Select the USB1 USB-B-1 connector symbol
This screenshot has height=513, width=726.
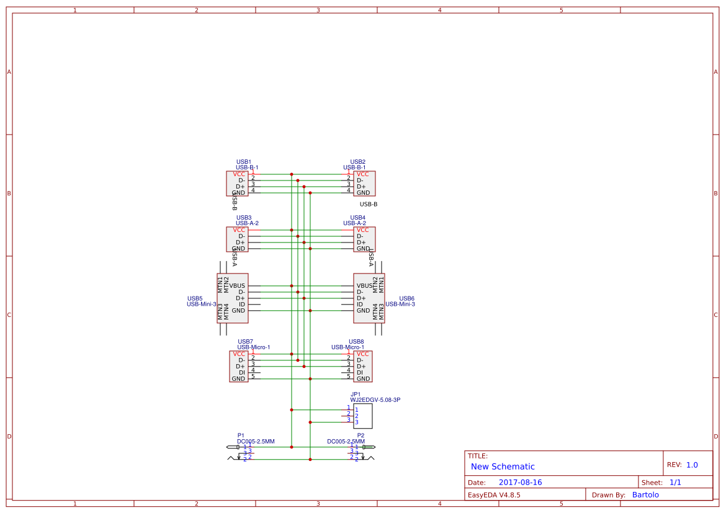(238, 184)
